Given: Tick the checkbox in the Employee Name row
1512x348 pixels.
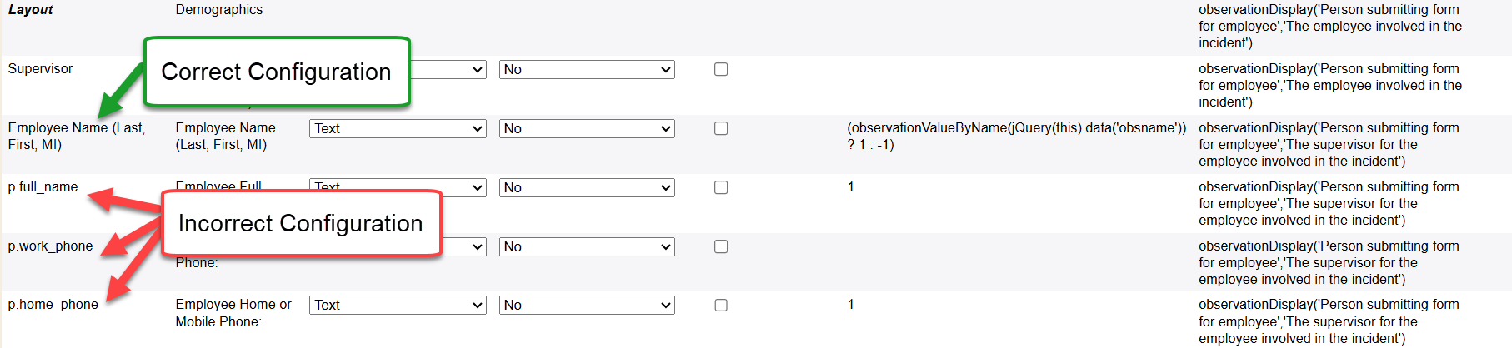Looking at the screenshot, I should tap(721, 129).
